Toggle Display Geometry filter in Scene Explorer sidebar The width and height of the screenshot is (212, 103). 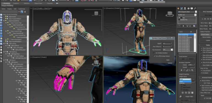tap(1, 15)
